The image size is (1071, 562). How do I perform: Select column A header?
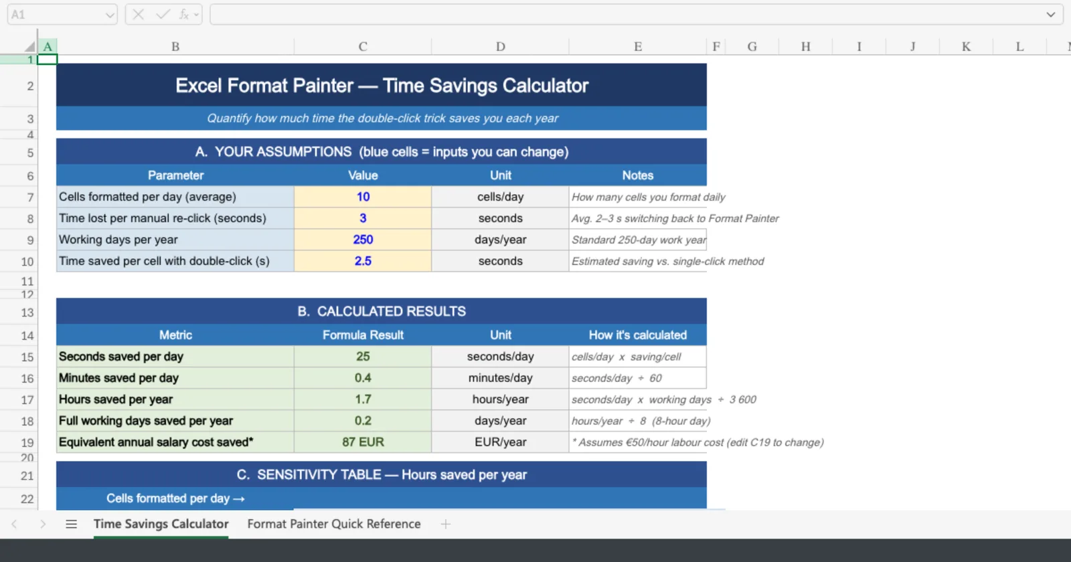(x=48, y=47)
